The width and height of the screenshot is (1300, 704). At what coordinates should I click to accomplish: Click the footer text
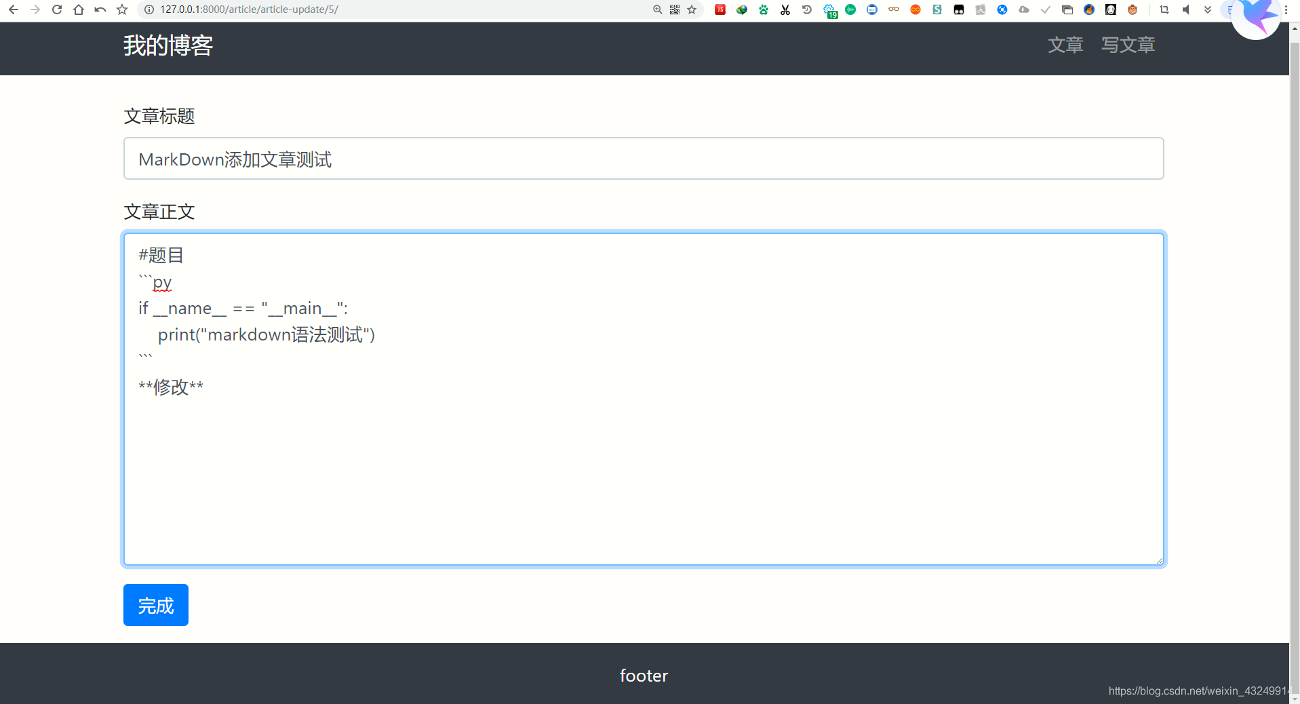point(644,676)
